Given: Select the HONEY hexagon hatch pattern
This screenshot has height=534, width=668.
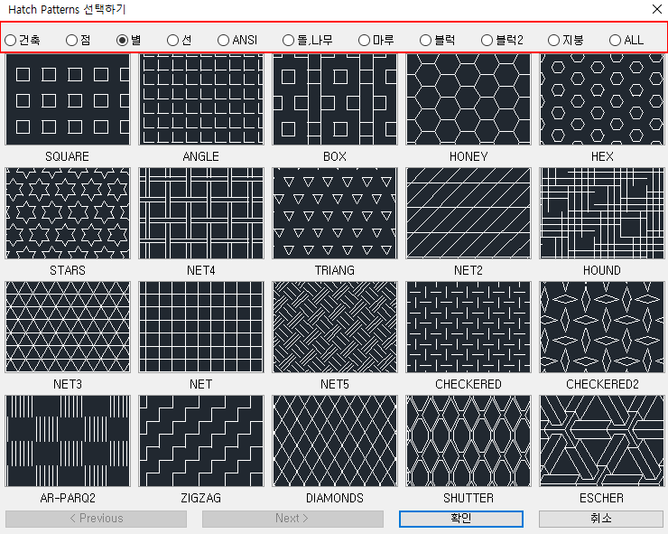Looking at the screenshot, I should tap(469, 99).
